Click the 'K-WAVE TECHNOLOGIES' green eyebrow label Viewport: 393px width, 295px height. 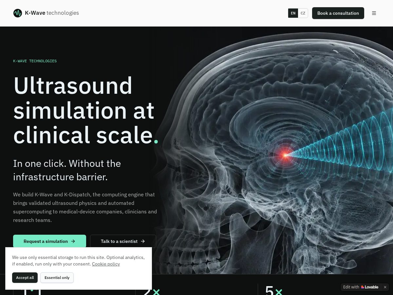(x=35, y=61)
